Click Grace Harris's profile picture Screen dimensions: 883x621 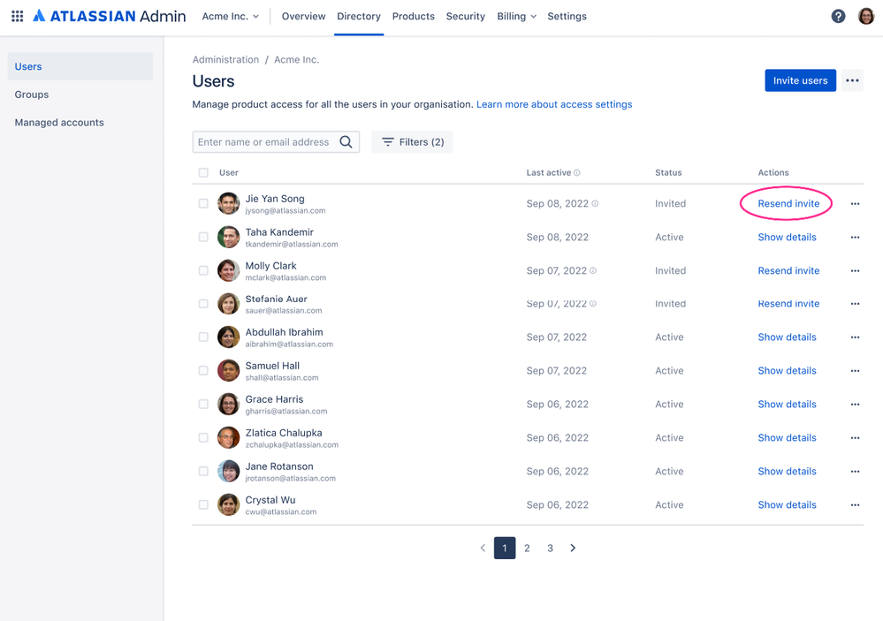[x=228, y=404]
